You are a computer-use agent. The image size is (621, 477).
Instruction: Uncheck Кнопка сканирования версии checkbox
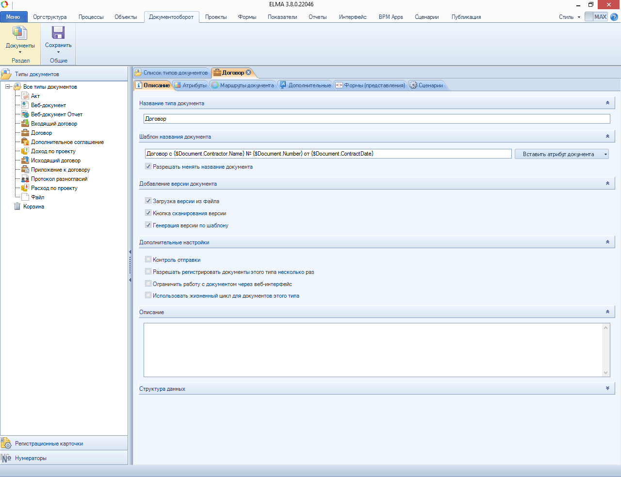148,213
